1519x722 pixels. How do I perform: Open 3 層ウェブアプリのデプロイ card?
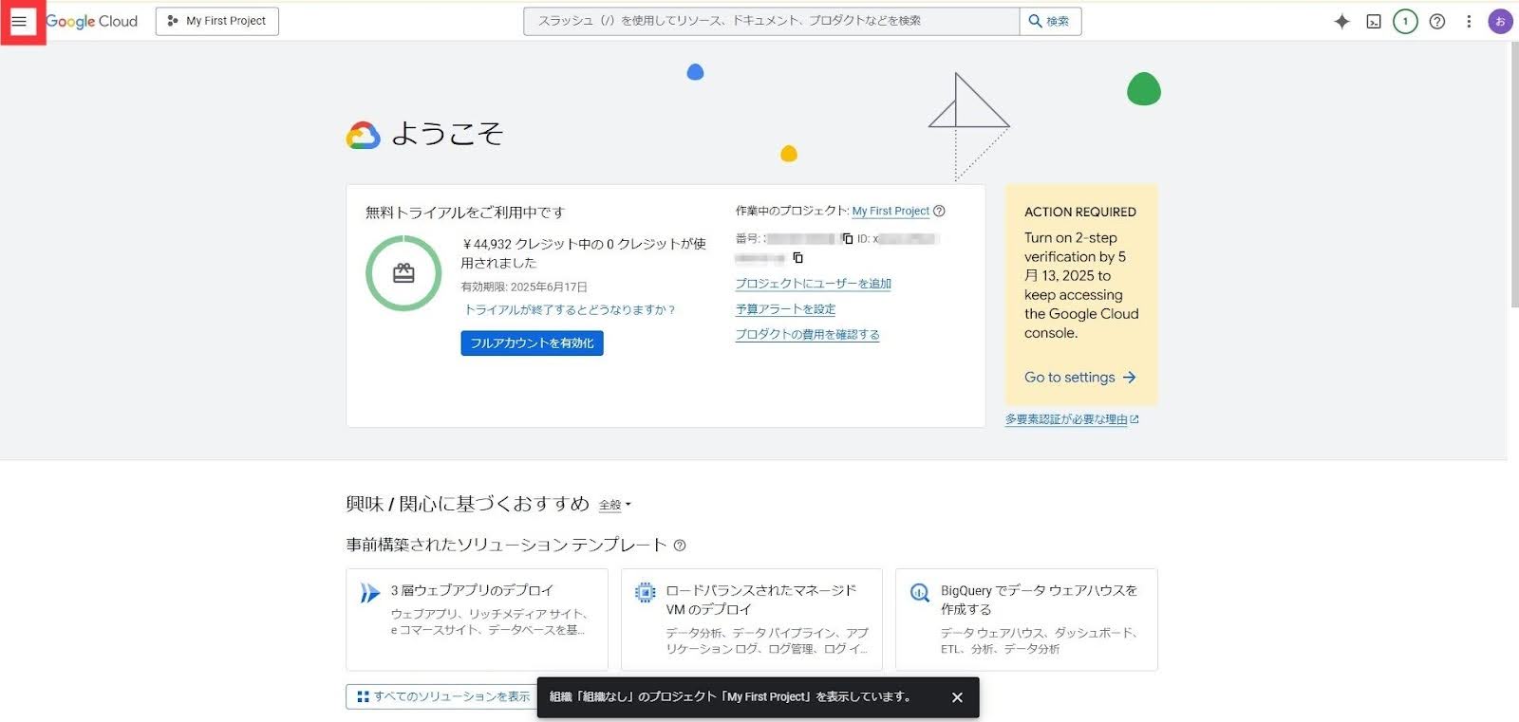point(477,620)
